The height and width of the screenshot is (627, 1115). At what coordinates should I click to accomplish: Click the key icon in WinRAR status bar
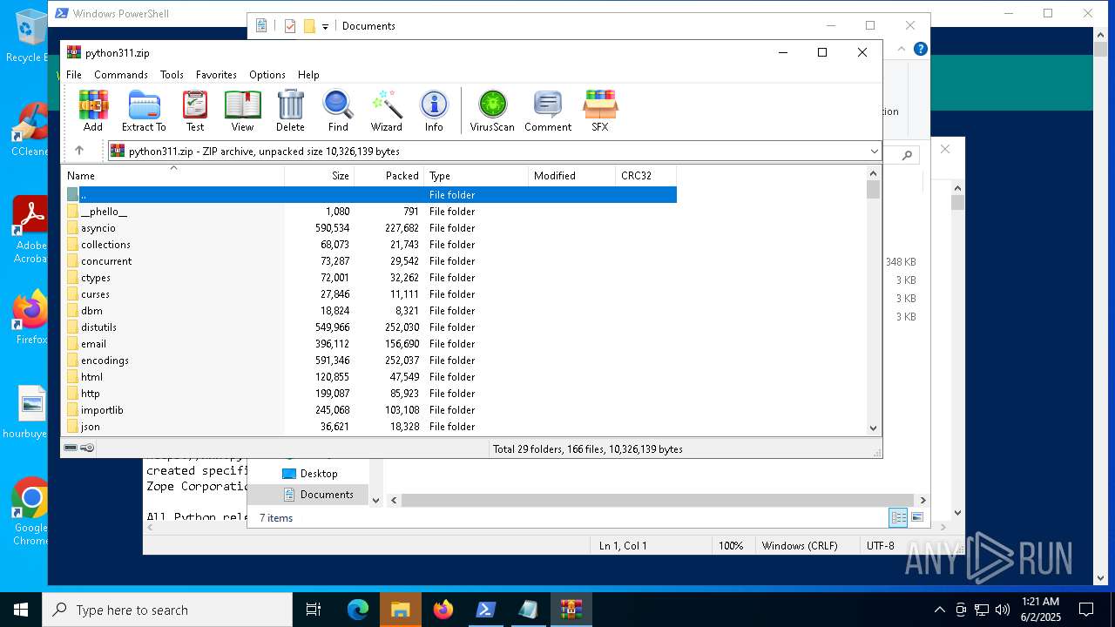[x=87, y=448]
